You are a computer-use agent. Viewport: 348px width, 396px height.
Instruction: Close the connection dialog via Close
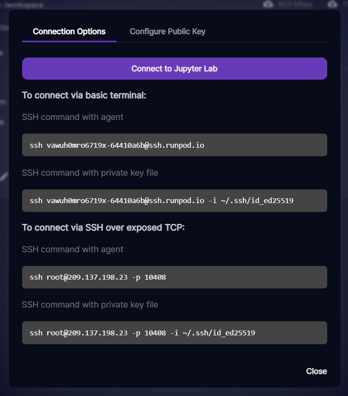tap(316, 371)
